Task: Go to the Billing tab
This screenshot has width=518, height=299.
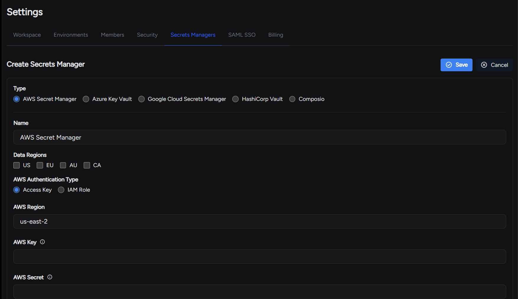Action: tap(276, 35)
